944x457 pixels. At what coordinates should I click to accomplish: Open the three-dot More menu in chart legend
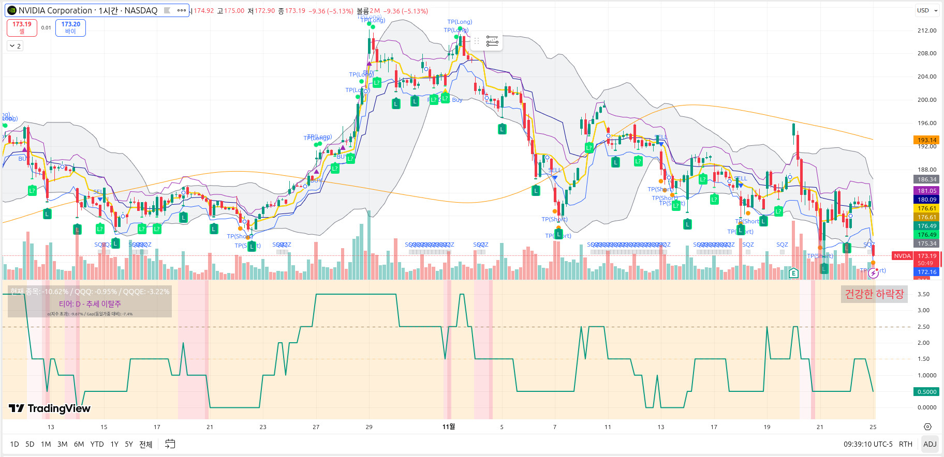coord(181,10)
